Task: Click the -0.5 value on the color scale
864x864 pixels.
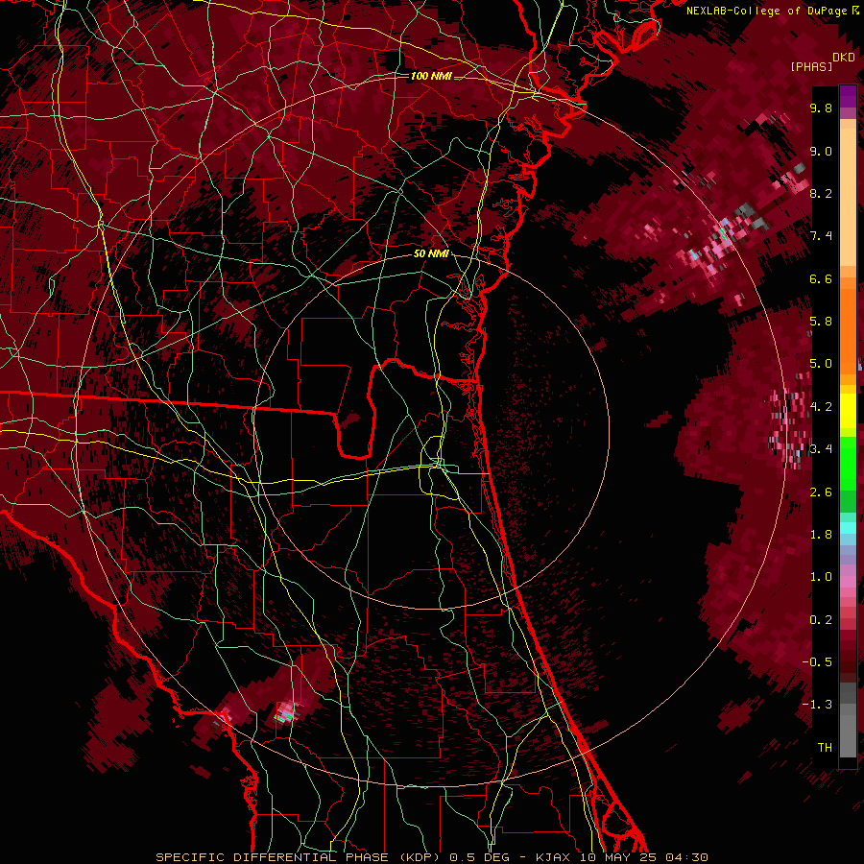Action: 817,662
